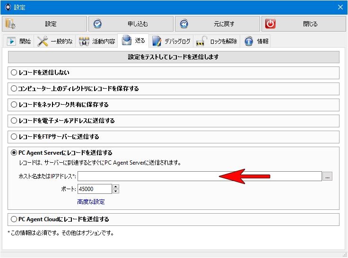Screen dimensions: 348x258
Task: Switch to the 一般的な tab
Action: 55,41
